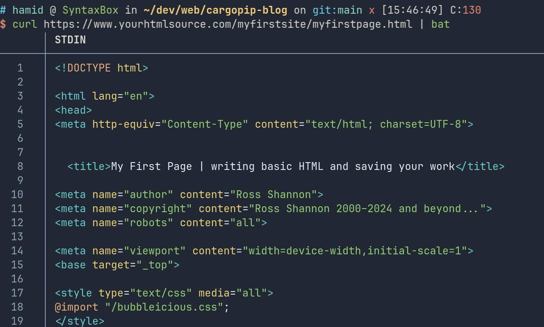Click the STDIN header label
The width and height of the screenshot is (544, 327).
point(70,40)
